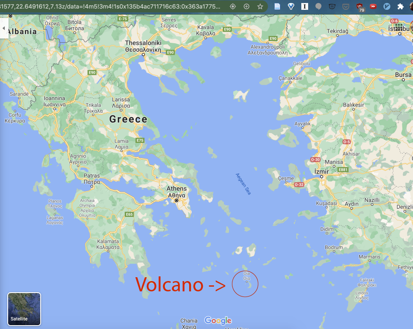Click the Çanakkale label
Screen dimensions: 413x329
290,78
